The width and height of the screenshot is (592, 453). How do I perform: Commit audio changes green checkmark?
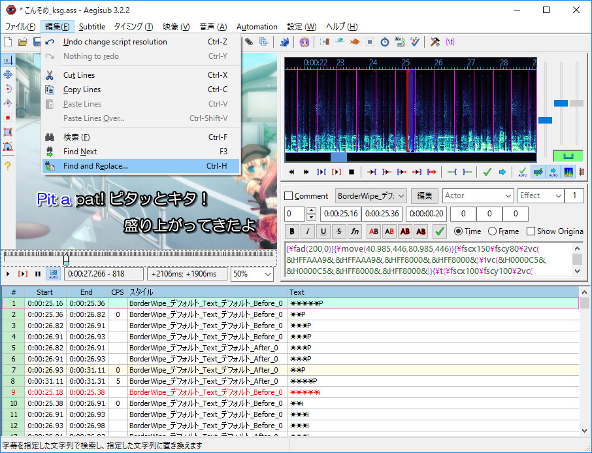[487, 172]
